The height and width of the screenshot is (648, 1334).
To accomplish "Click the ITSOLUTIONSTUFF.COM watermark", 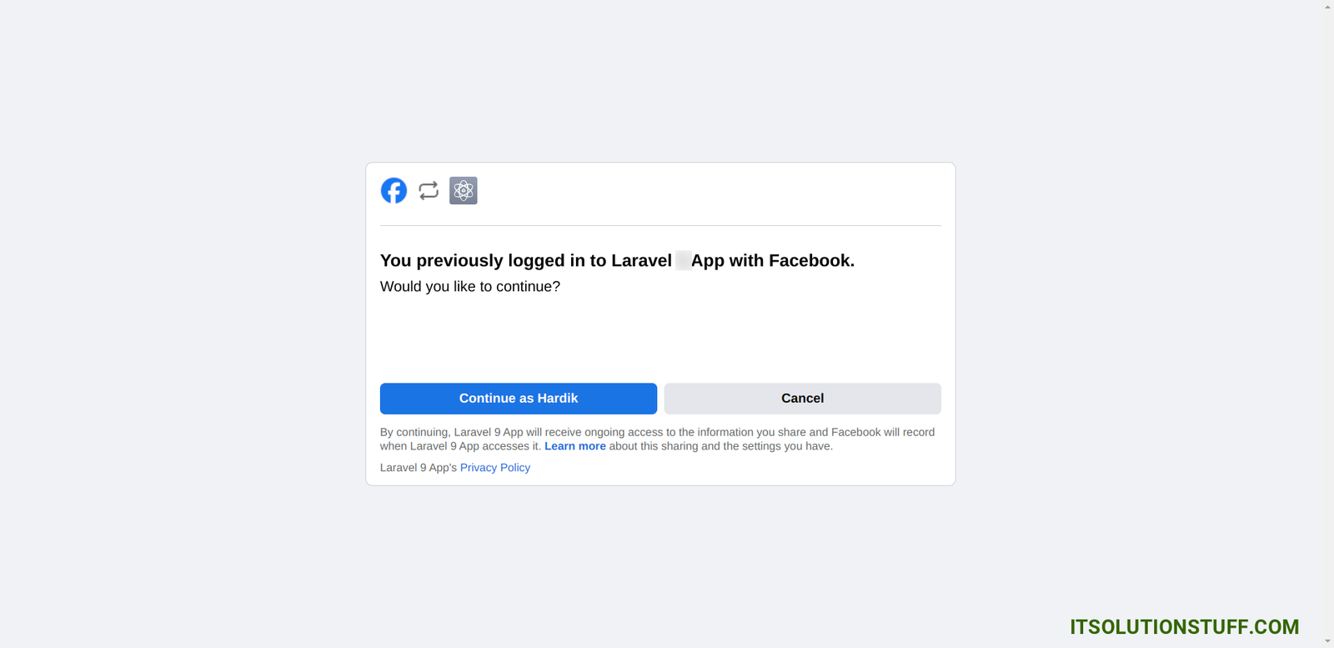I will point(1184,627).
